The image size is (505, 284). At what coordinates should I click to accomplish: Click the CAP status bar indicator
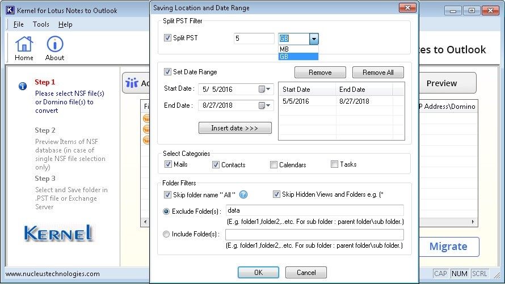[440, 274]
